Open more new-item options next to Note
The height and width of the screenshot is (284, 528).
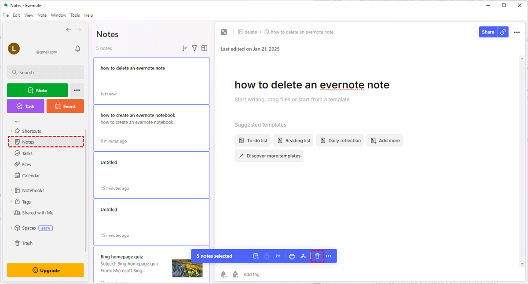[x=77, y=90]
